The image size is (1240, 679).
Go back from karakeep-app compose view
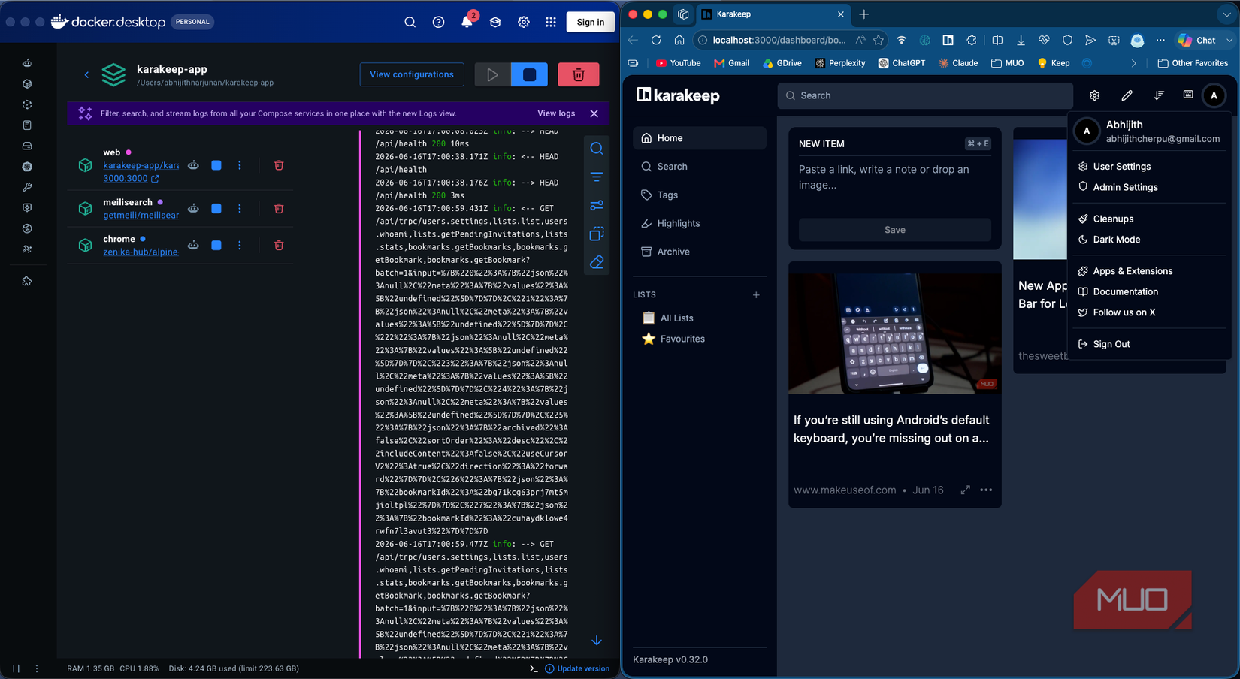point(86,74)
